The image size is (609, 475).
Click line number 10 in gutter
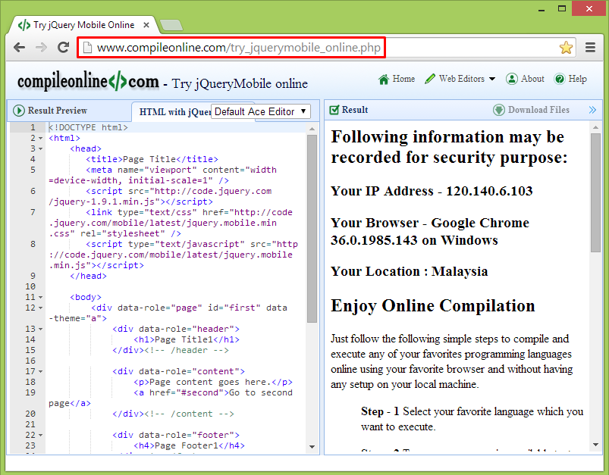pos(30,287)
